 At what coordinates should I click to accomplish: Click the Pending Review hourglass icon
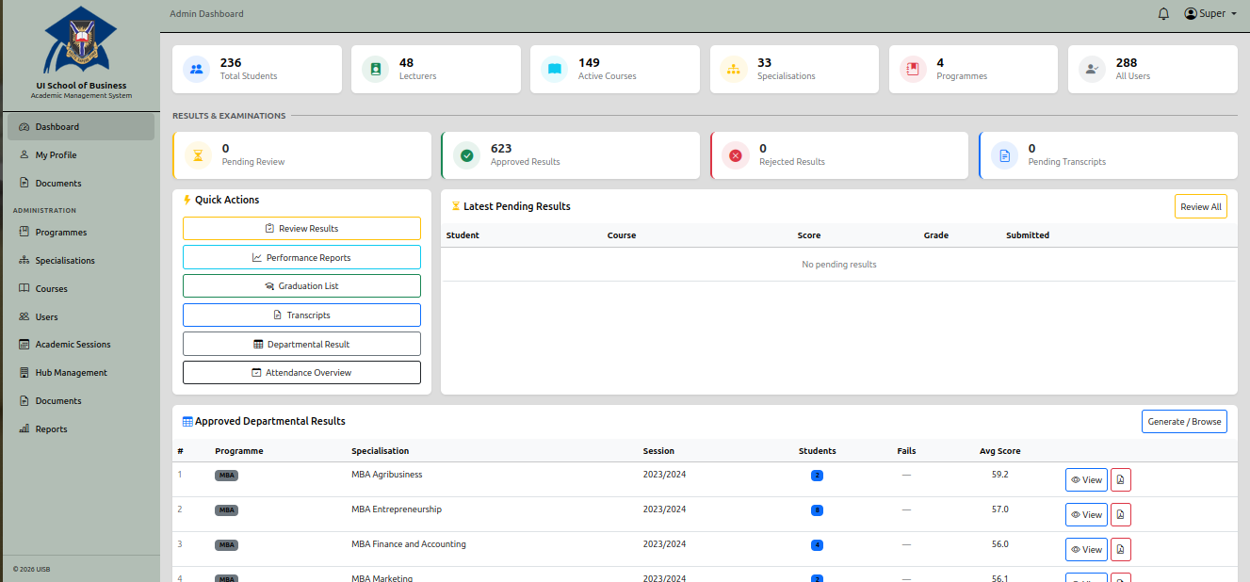pyautogui.click(x=198, y=155)
